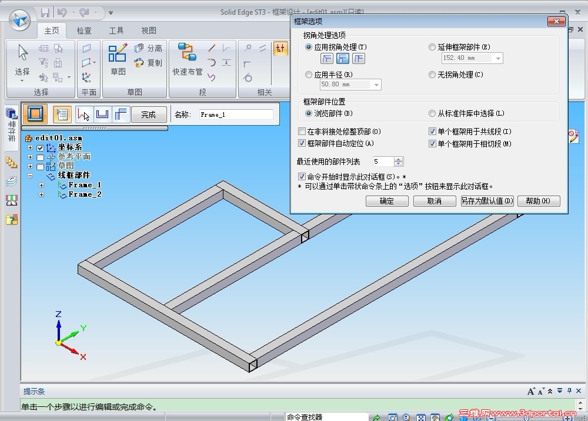Click the frame options icon on command bar
This screenshot has height=421, width=588.
tap(62, 114)
